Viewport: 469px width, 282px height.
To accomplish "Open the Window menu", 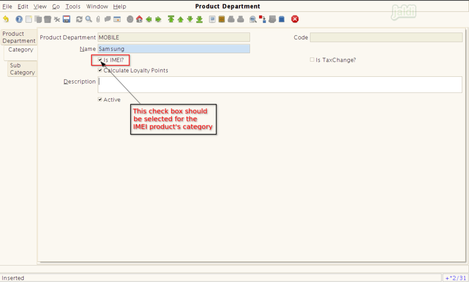I will [97, 6].
